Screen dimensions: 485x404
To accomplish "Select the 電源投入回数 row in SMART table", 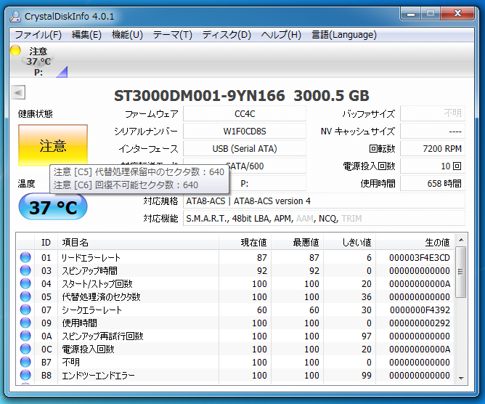I will pos(235,350).
